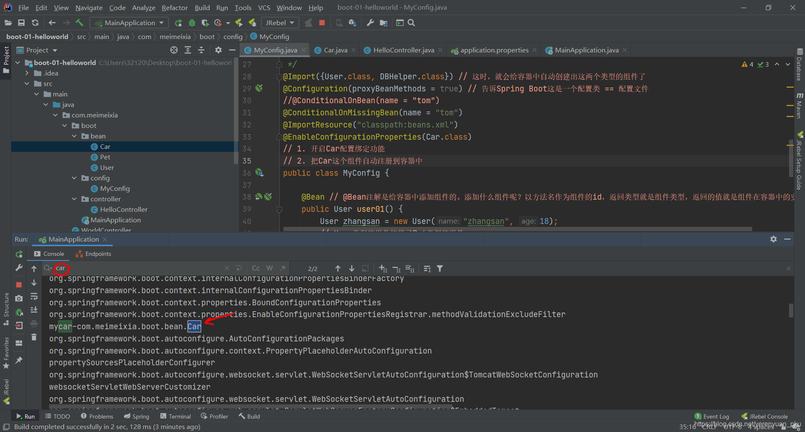This screenshot has height=432, width=805.
Task: Collapse boot-01-helloworld root node
Action: coord(18,62)
